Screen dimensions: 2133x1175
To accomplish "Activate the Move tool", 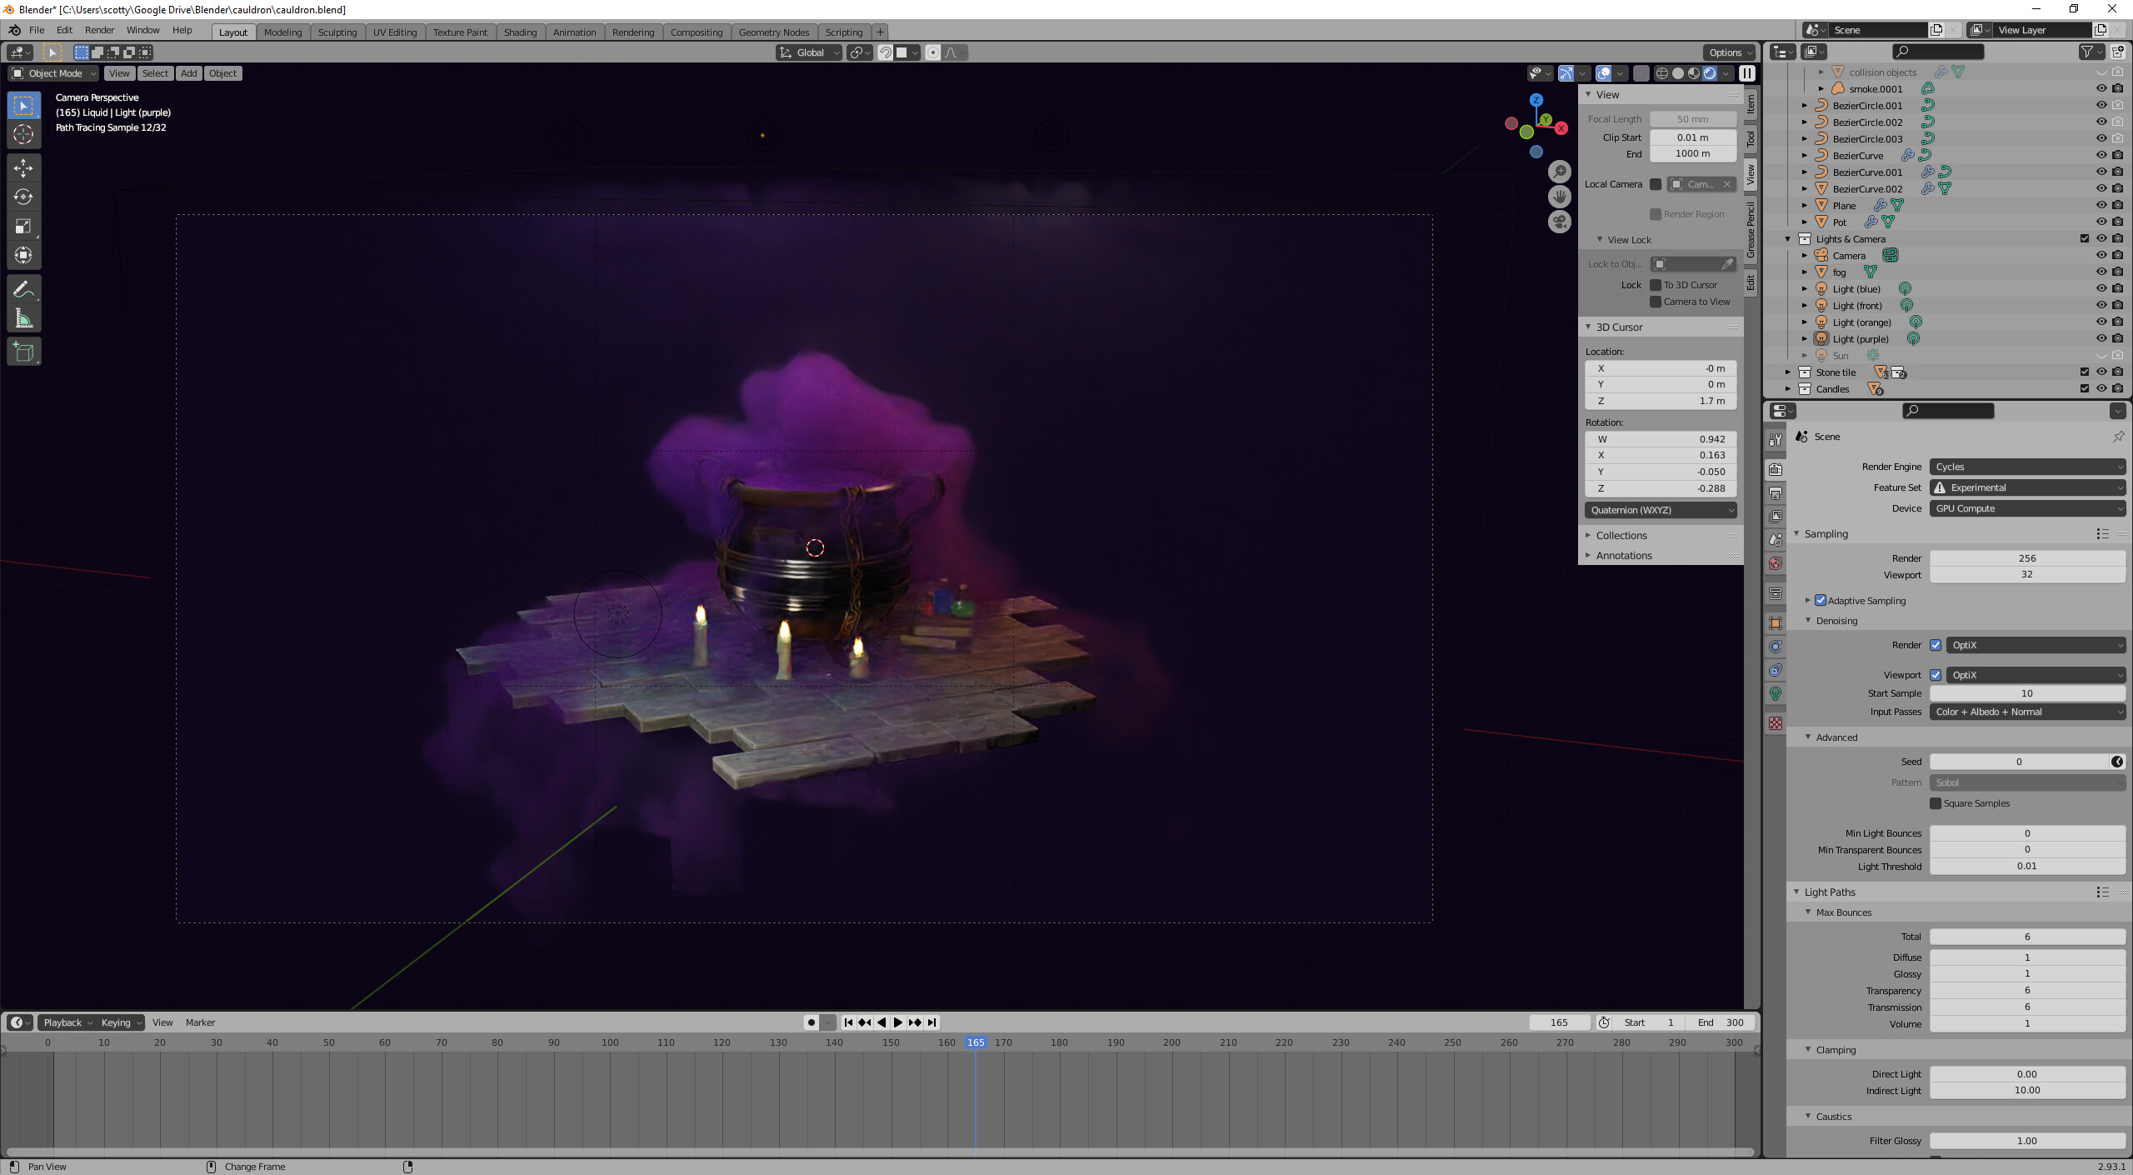I will tap(23, 167).
